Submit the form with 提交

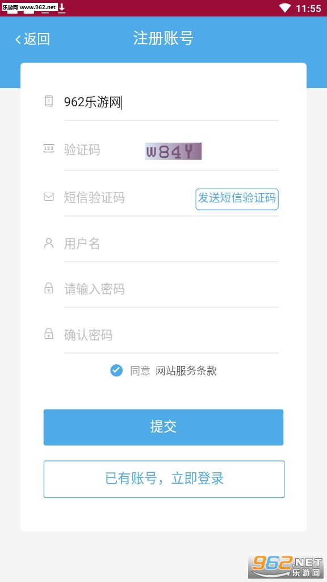[163, 427]
